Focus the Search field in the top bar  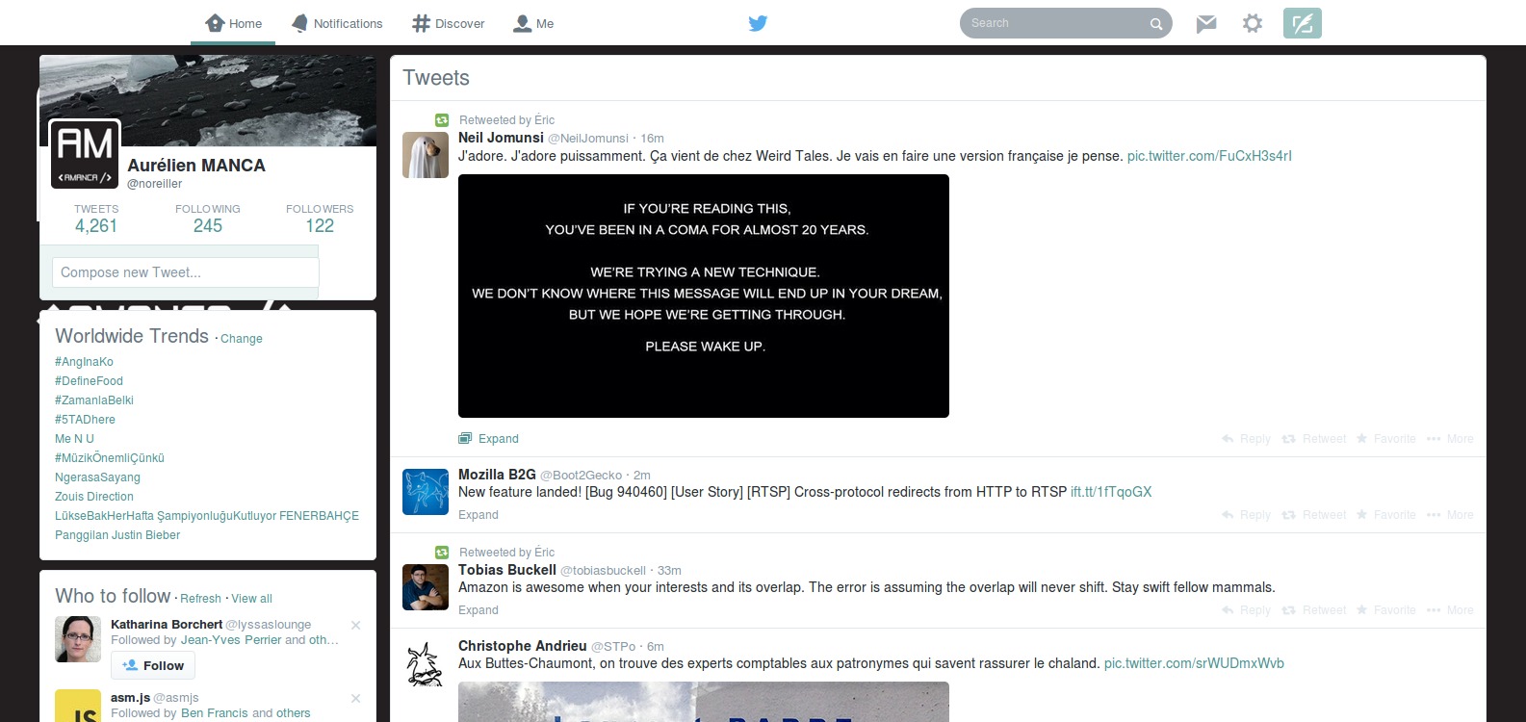click(1065, 23)
